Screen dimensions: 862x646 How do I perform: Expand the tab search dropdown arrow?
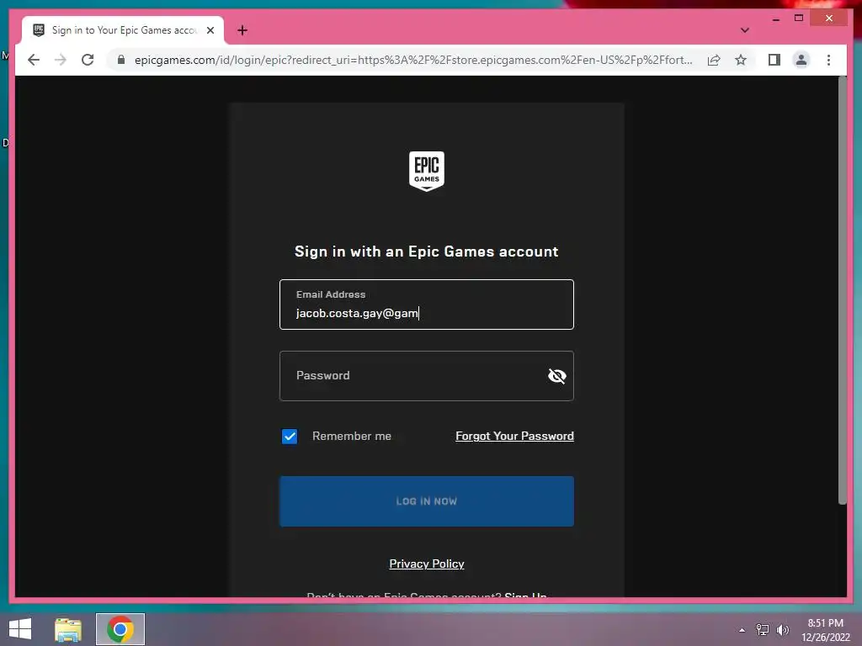[x=744, y=30]
